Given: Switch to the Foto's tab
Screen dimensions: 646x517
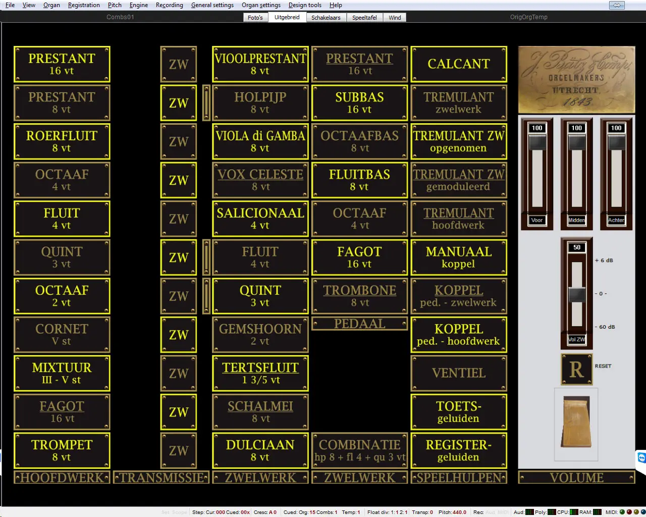Looking at the screenshot, I should (x=255, y=18).
